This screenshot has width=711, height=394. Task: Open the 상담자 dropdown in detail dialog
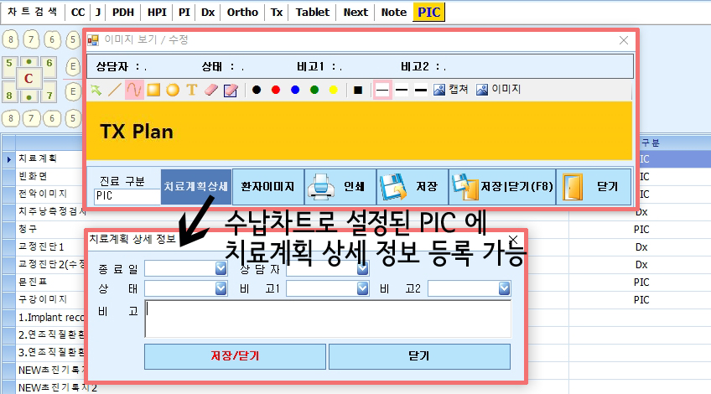[x=362, y=269]
